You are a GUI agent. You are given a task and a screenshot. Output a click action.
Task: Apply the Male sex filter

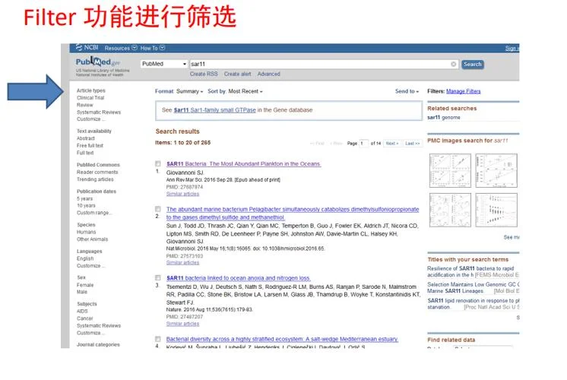tap(82, 292)
